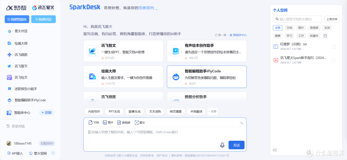Attach a 图片 to the message
Screen dimensions: 347x160
click(x=108, y=123)
